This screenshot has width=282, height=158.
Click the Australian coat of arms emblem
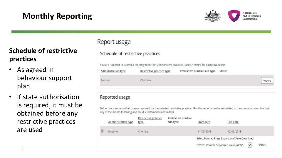point(213,16)
